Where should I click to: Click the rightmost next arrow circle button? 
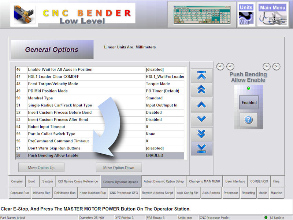click(277, 66)
